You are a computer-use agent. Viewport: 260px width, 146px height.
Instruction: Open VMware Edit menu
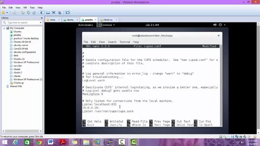click(11, 8)
